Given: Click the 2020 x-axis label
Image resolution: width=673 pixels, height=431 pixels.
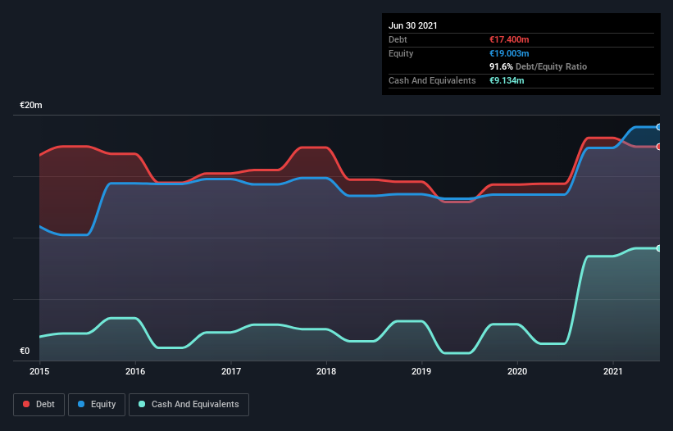Looking at the screenshot, I should (x=517, y=371).
